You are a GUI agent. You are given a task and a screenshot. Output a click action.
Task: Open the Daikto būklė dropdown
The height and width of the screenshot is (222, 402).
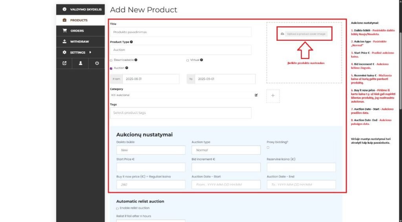pos(151,150)
